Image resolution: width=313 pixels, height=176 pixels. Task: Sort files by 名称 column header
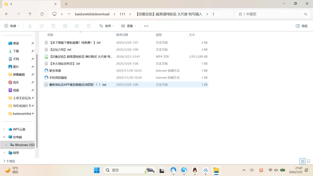click(50, 35)
